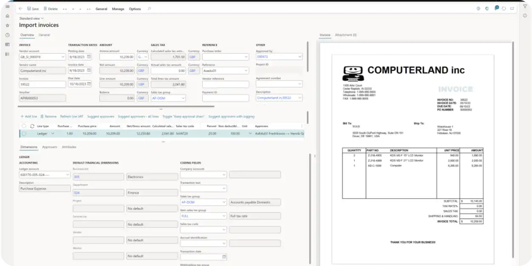Click the search magnifier in action bar
532x266 pixels.
click(149, 8)
